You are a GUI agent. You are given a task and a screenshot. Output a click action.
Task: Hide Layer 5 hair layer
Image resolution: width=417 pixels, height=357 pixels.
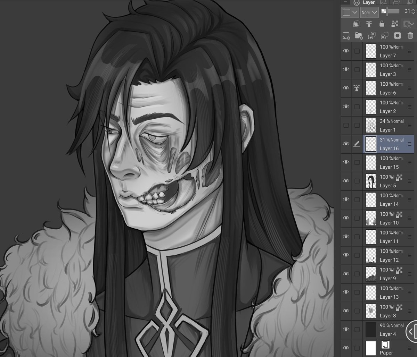[x=346, y=181]
